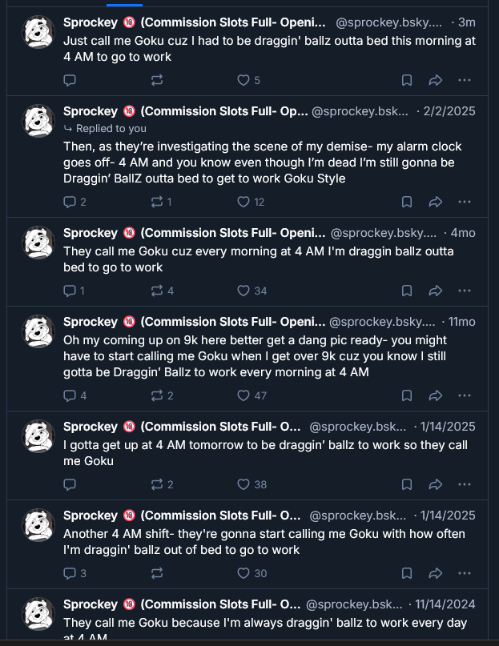The width and height of the screenshot is (499, 646).
Task: Open more options on the 11mo post
Action: (465, 395)
